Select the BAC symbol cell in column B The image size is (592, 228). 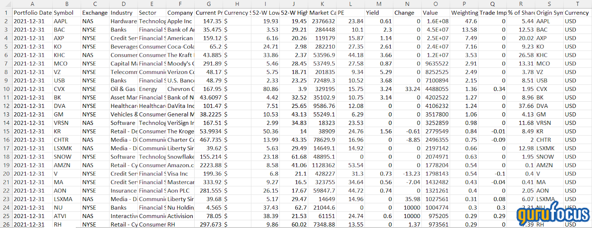click(x=67, y=30)
